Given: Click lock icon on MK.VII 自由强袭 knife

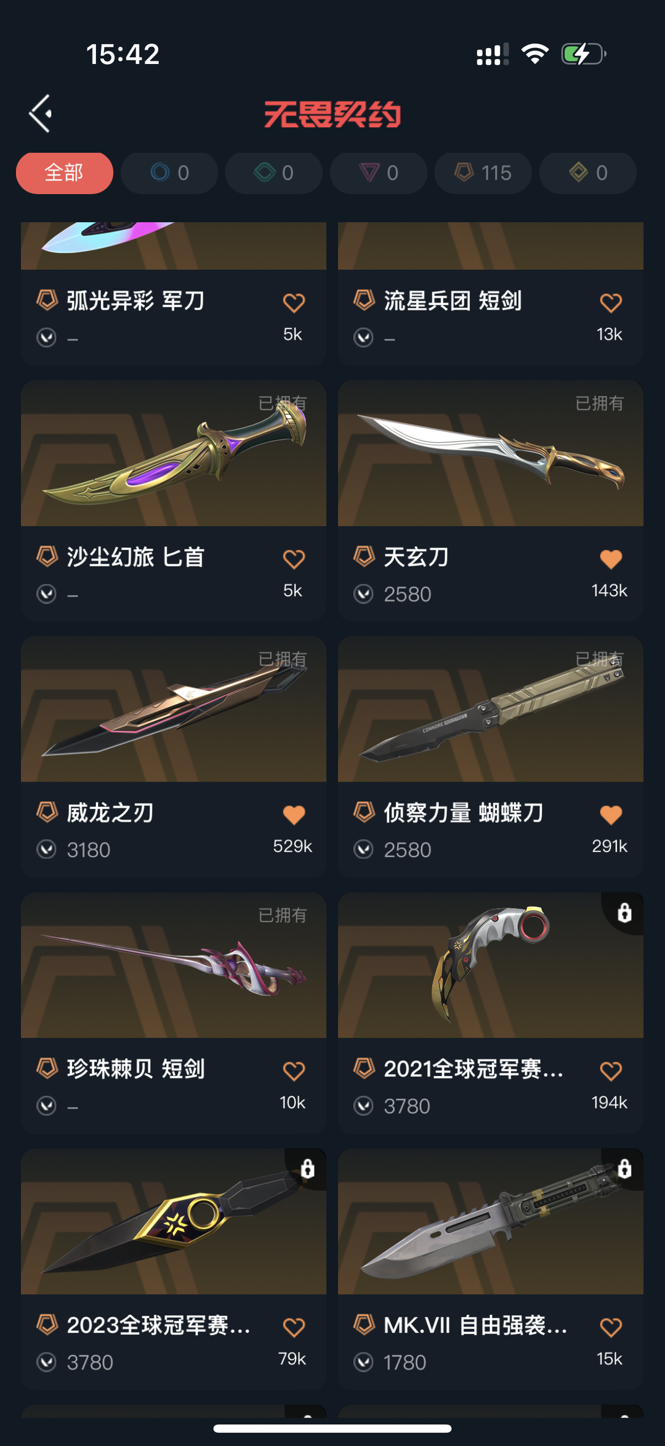Looking at the screenshot, I should [624, 1168].
